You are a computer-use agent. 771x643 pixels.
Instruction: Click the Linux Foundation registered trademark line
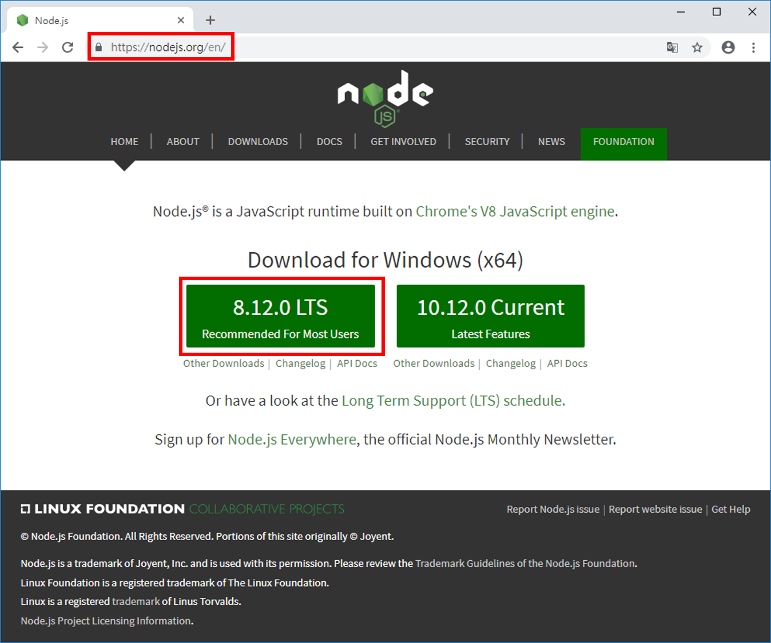click(175, 583)
